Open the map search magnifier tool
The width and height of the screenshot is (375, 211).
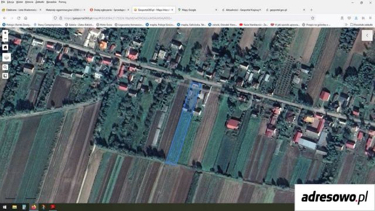(x=5, y=67)
